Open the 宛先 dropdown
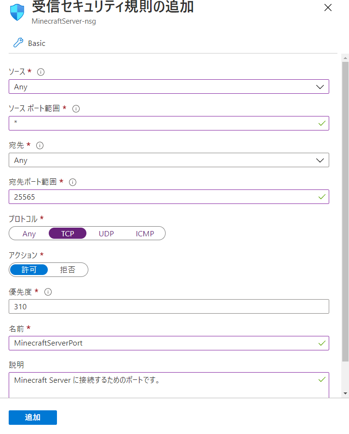The image size is (349, 434). click(320, 160)
